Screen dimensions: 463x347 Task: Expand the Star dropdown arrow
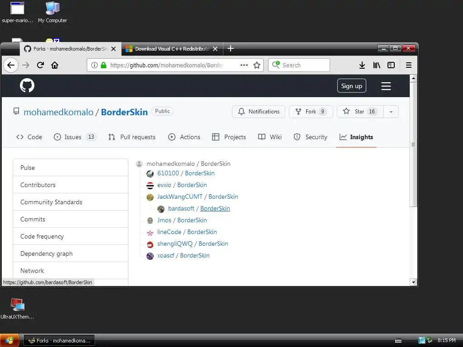[391, 112]
